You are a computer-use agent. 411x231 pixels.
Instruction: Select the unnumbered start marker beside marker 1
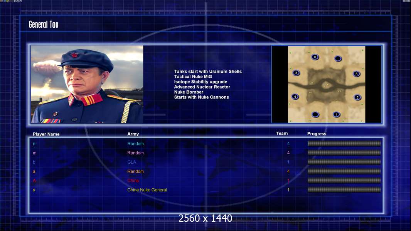point(315,115)
